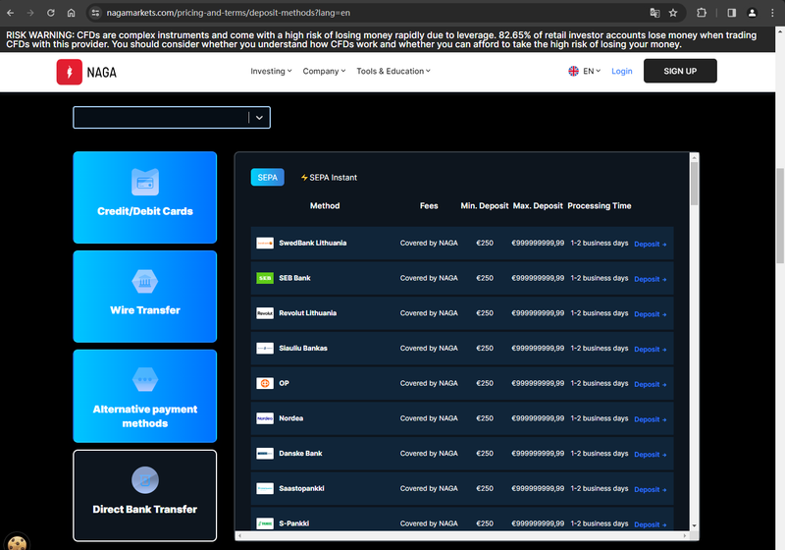The image size is (785, 550).
Task: Choose Alternative payment methods category
Action: point(145,396)
